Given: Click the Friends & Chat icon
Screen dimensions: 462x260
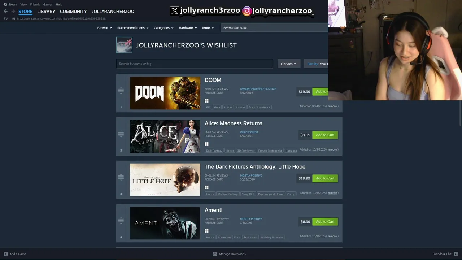Looking at the screenshot, I should point(456,254).
